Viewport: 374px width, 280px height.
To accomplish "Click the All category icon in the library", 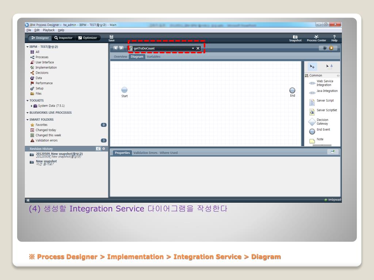I will point(32,52).
